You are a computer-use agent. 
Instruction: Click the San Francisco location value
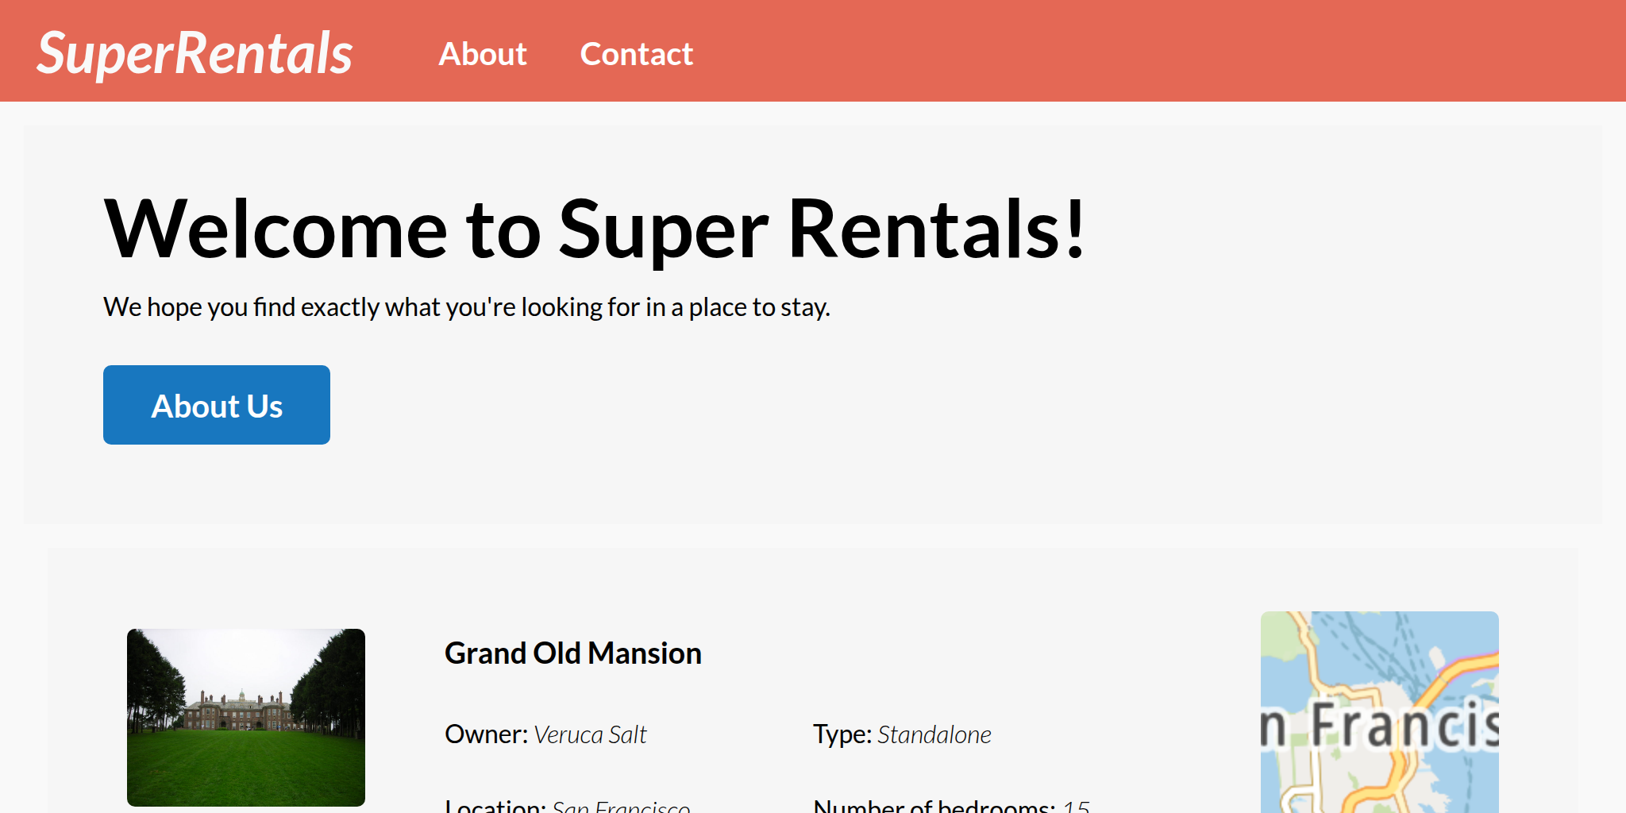click(x=621, y=807)
